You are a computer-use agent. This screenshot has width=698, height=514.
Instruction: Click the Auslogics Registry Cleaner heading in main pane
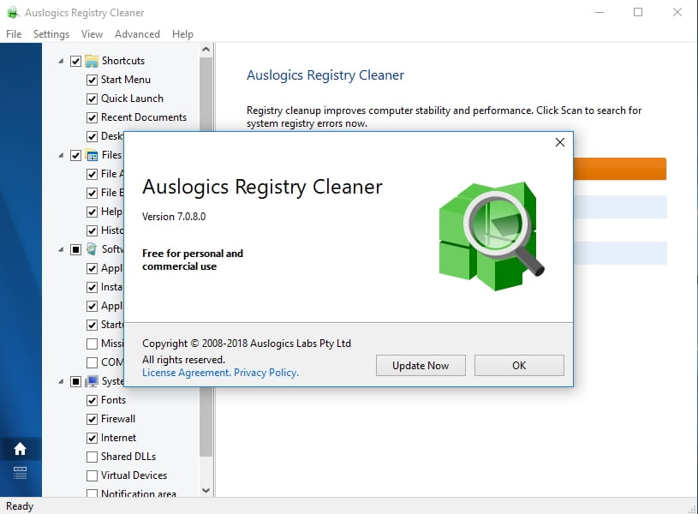point(325,75)
